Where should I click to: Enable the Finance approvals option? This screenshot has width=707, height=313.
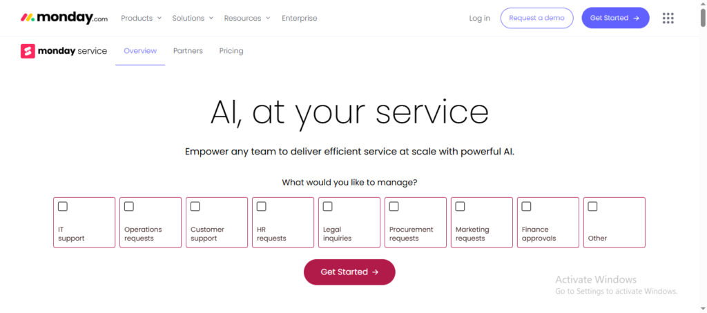coord(527,206)
